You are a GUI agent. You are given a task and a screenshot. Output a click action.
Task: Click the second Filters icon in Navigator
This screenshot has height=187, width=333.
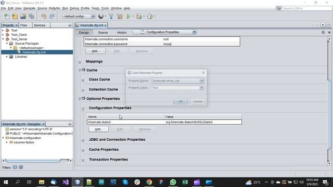[x=21, y=167]
